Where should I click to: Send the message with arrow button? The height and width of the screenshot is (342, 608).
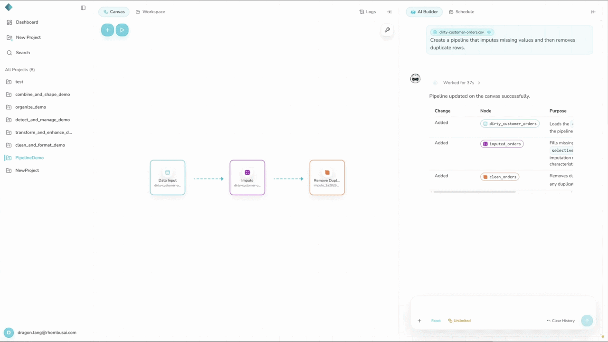click(x=587, y=321)
